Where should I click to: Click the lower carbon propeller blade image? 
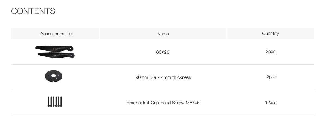(56, 55)
